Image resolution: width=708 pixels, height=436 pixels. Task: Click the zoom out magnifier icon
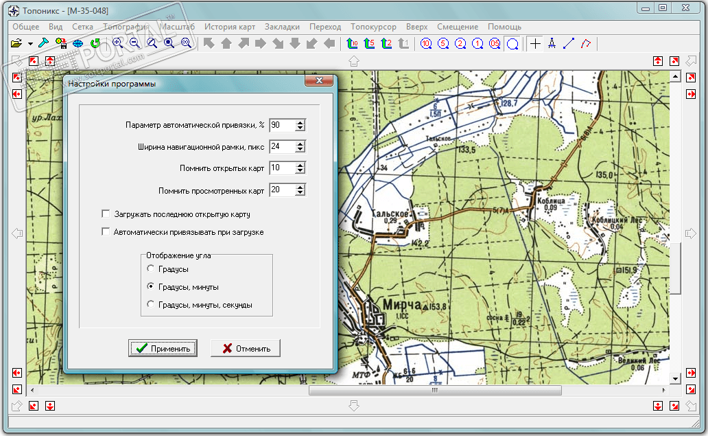point(134,43)
